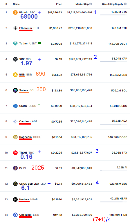Open the UNUS SED LEO link
This screenshot has height=223, width=130.
(x=29, y=184)
